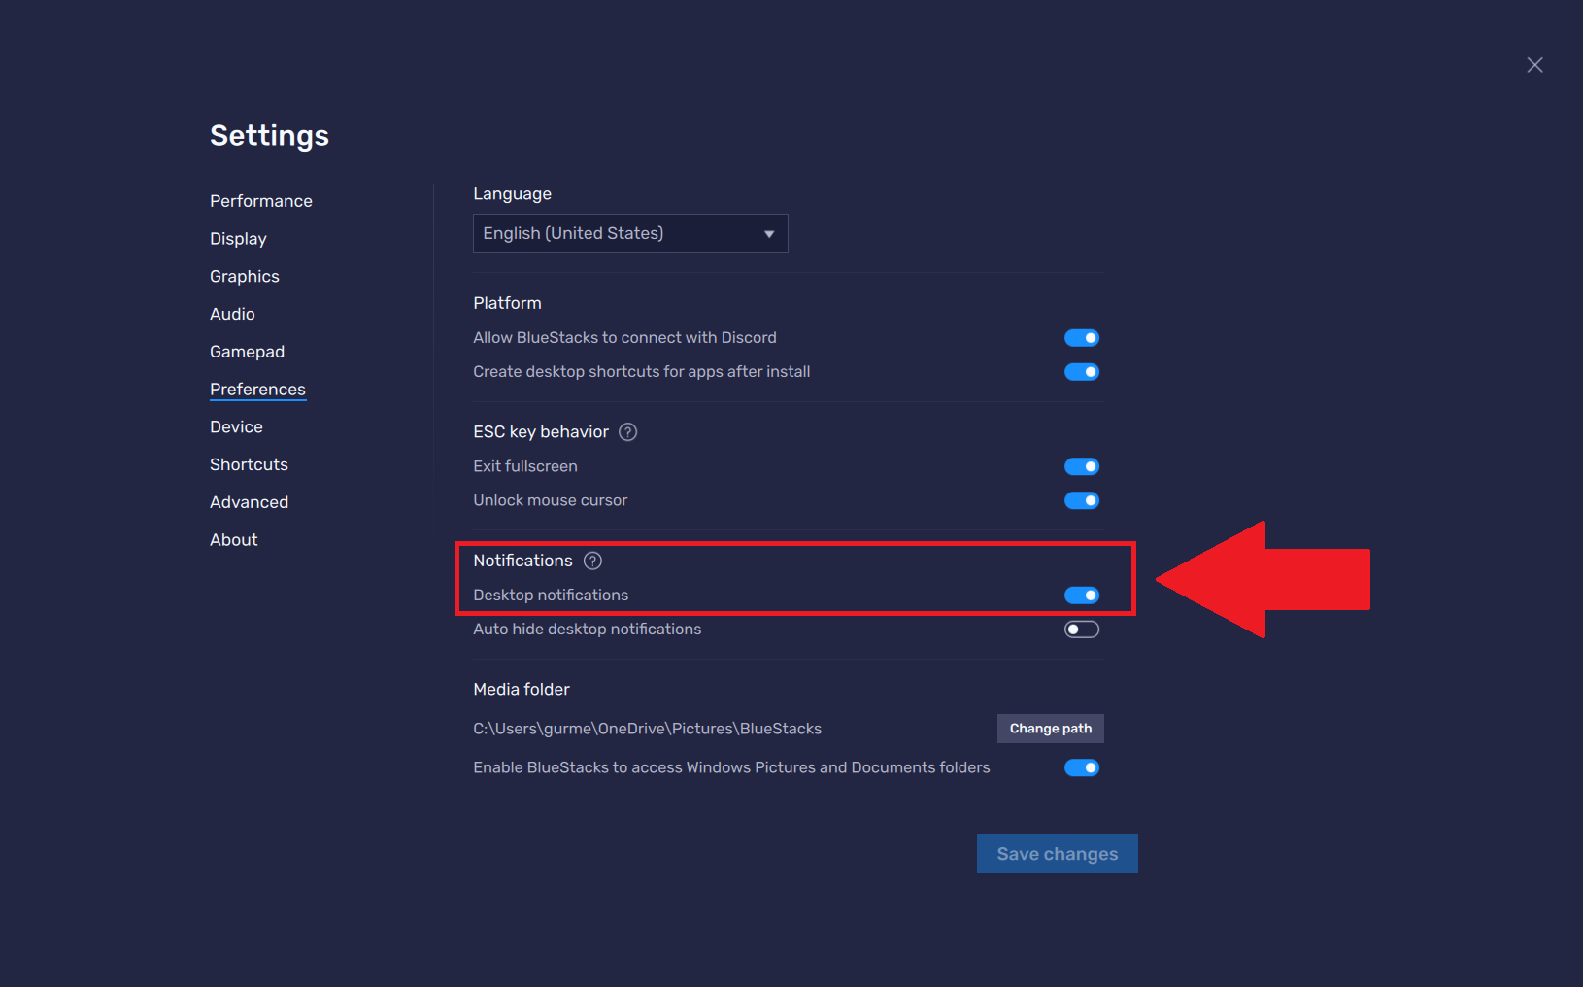Switch to the Audio settings section
Screen dimensions: 1583x987
(x=232, y=314)
